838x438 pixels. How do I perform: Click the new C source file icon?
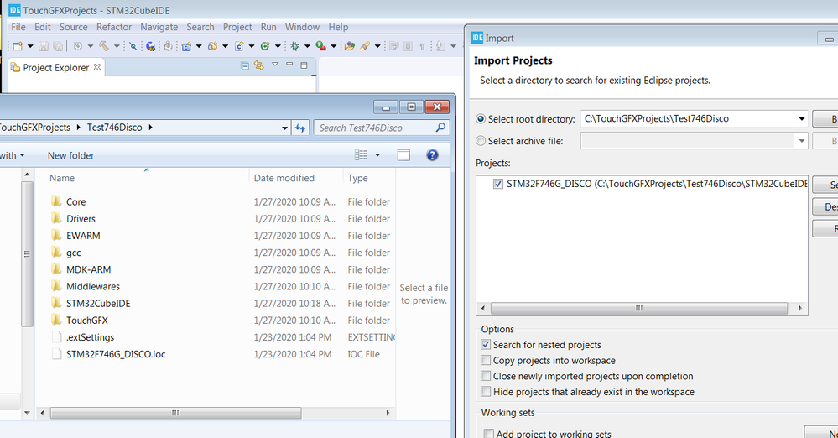pyautogui.click(x=239, y=46)
